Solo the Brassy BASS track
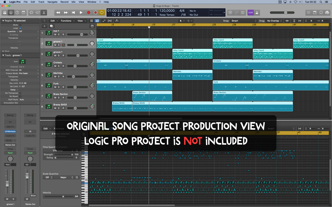 pyautogui.click(x=59, y=108)
